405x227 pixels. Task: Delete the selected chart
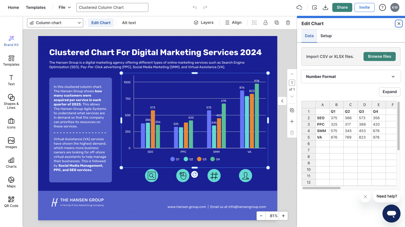(288, 22)
